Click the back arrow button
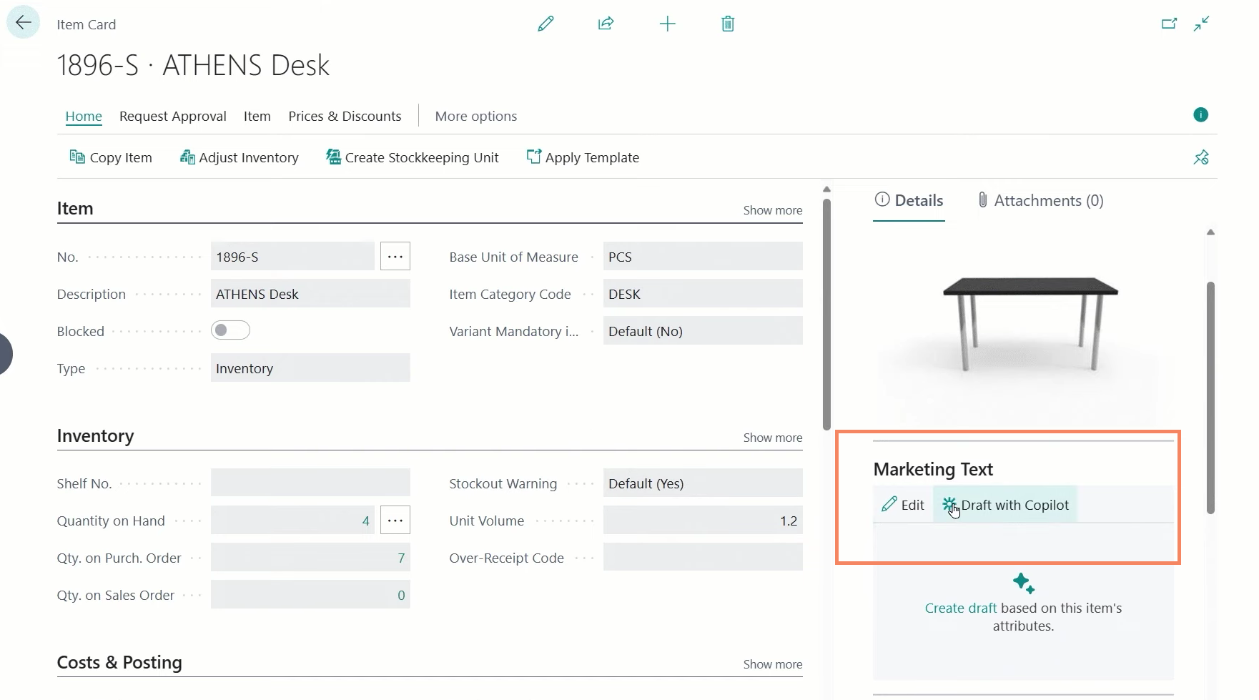 click(x=23, y=23)
